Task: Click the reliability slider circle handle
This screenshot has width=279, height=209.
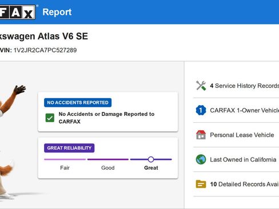Action: click(x=151, y=159)
